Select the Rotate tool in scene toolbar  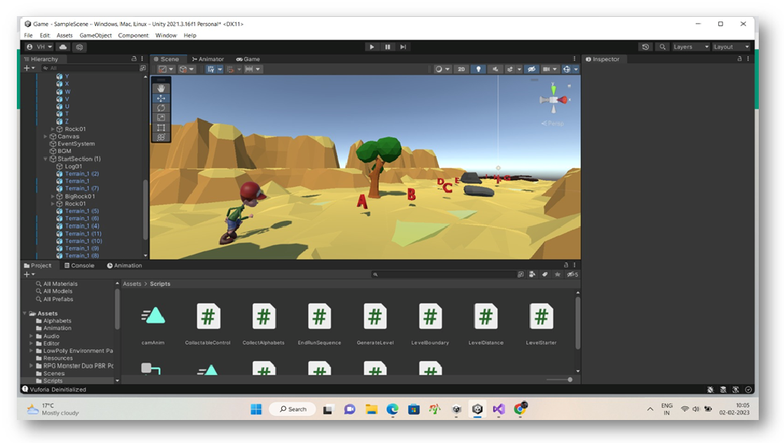(x=161, y=108)
